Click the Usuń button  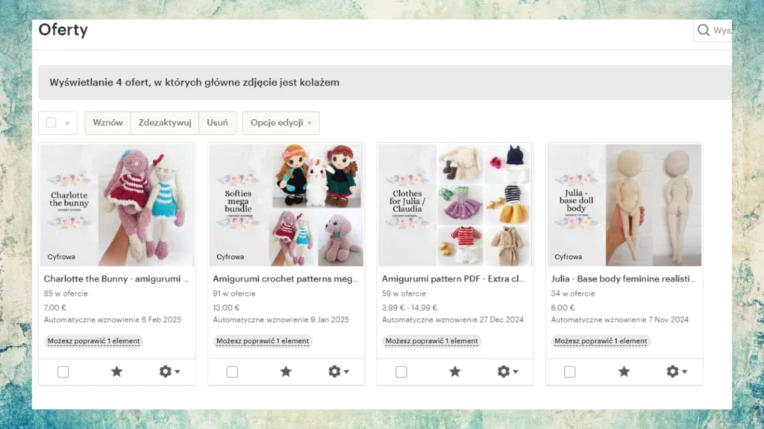click(217, 123)
